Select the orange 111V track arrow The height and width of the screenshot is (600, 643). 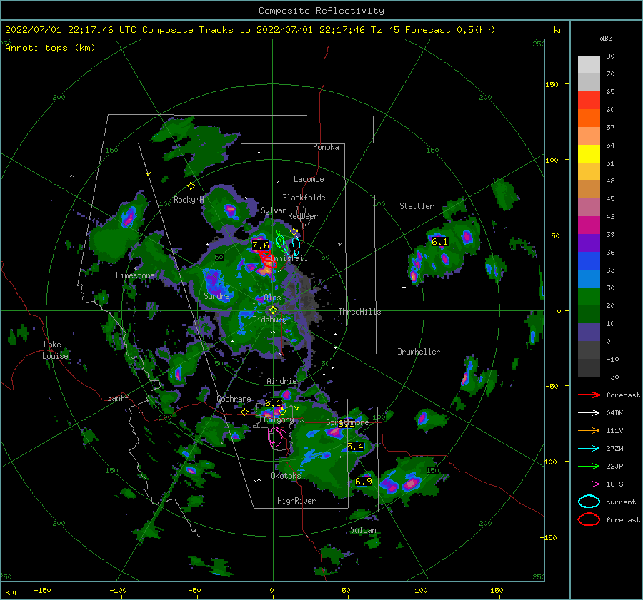click(x=589, y=430)
